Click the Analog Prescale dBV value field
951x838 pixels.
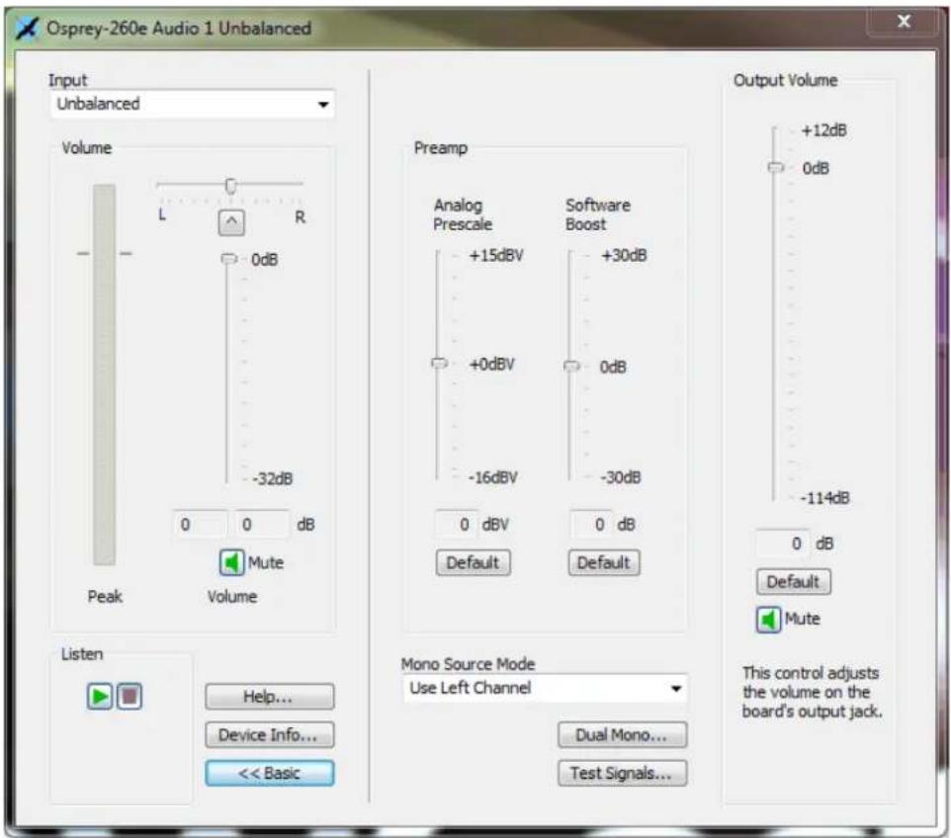tap(456, 525)
